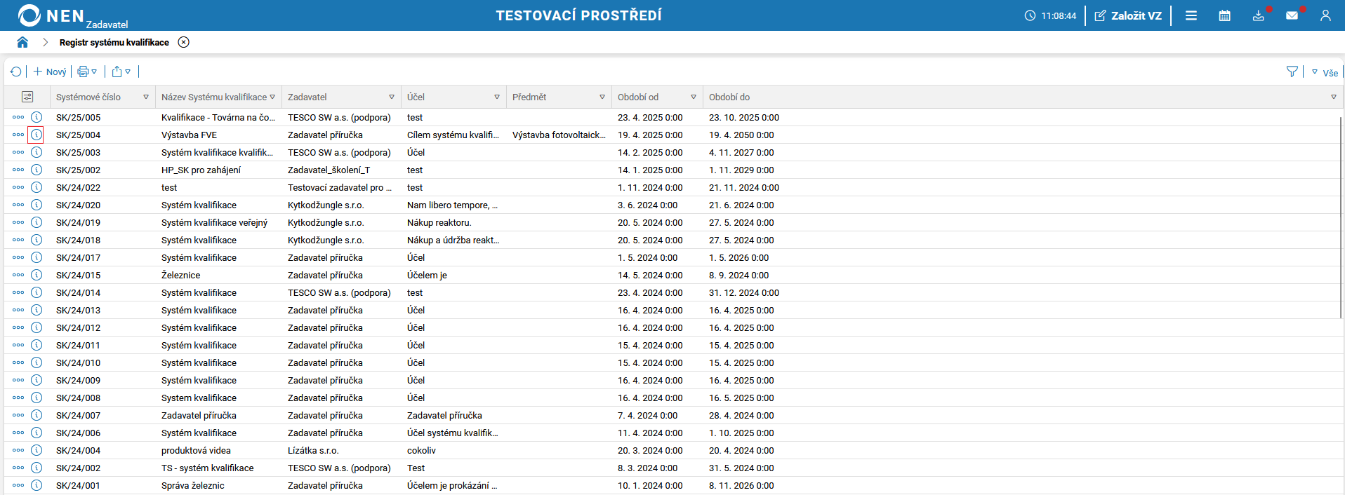Refresh the qualification system list

click(15, 72)
